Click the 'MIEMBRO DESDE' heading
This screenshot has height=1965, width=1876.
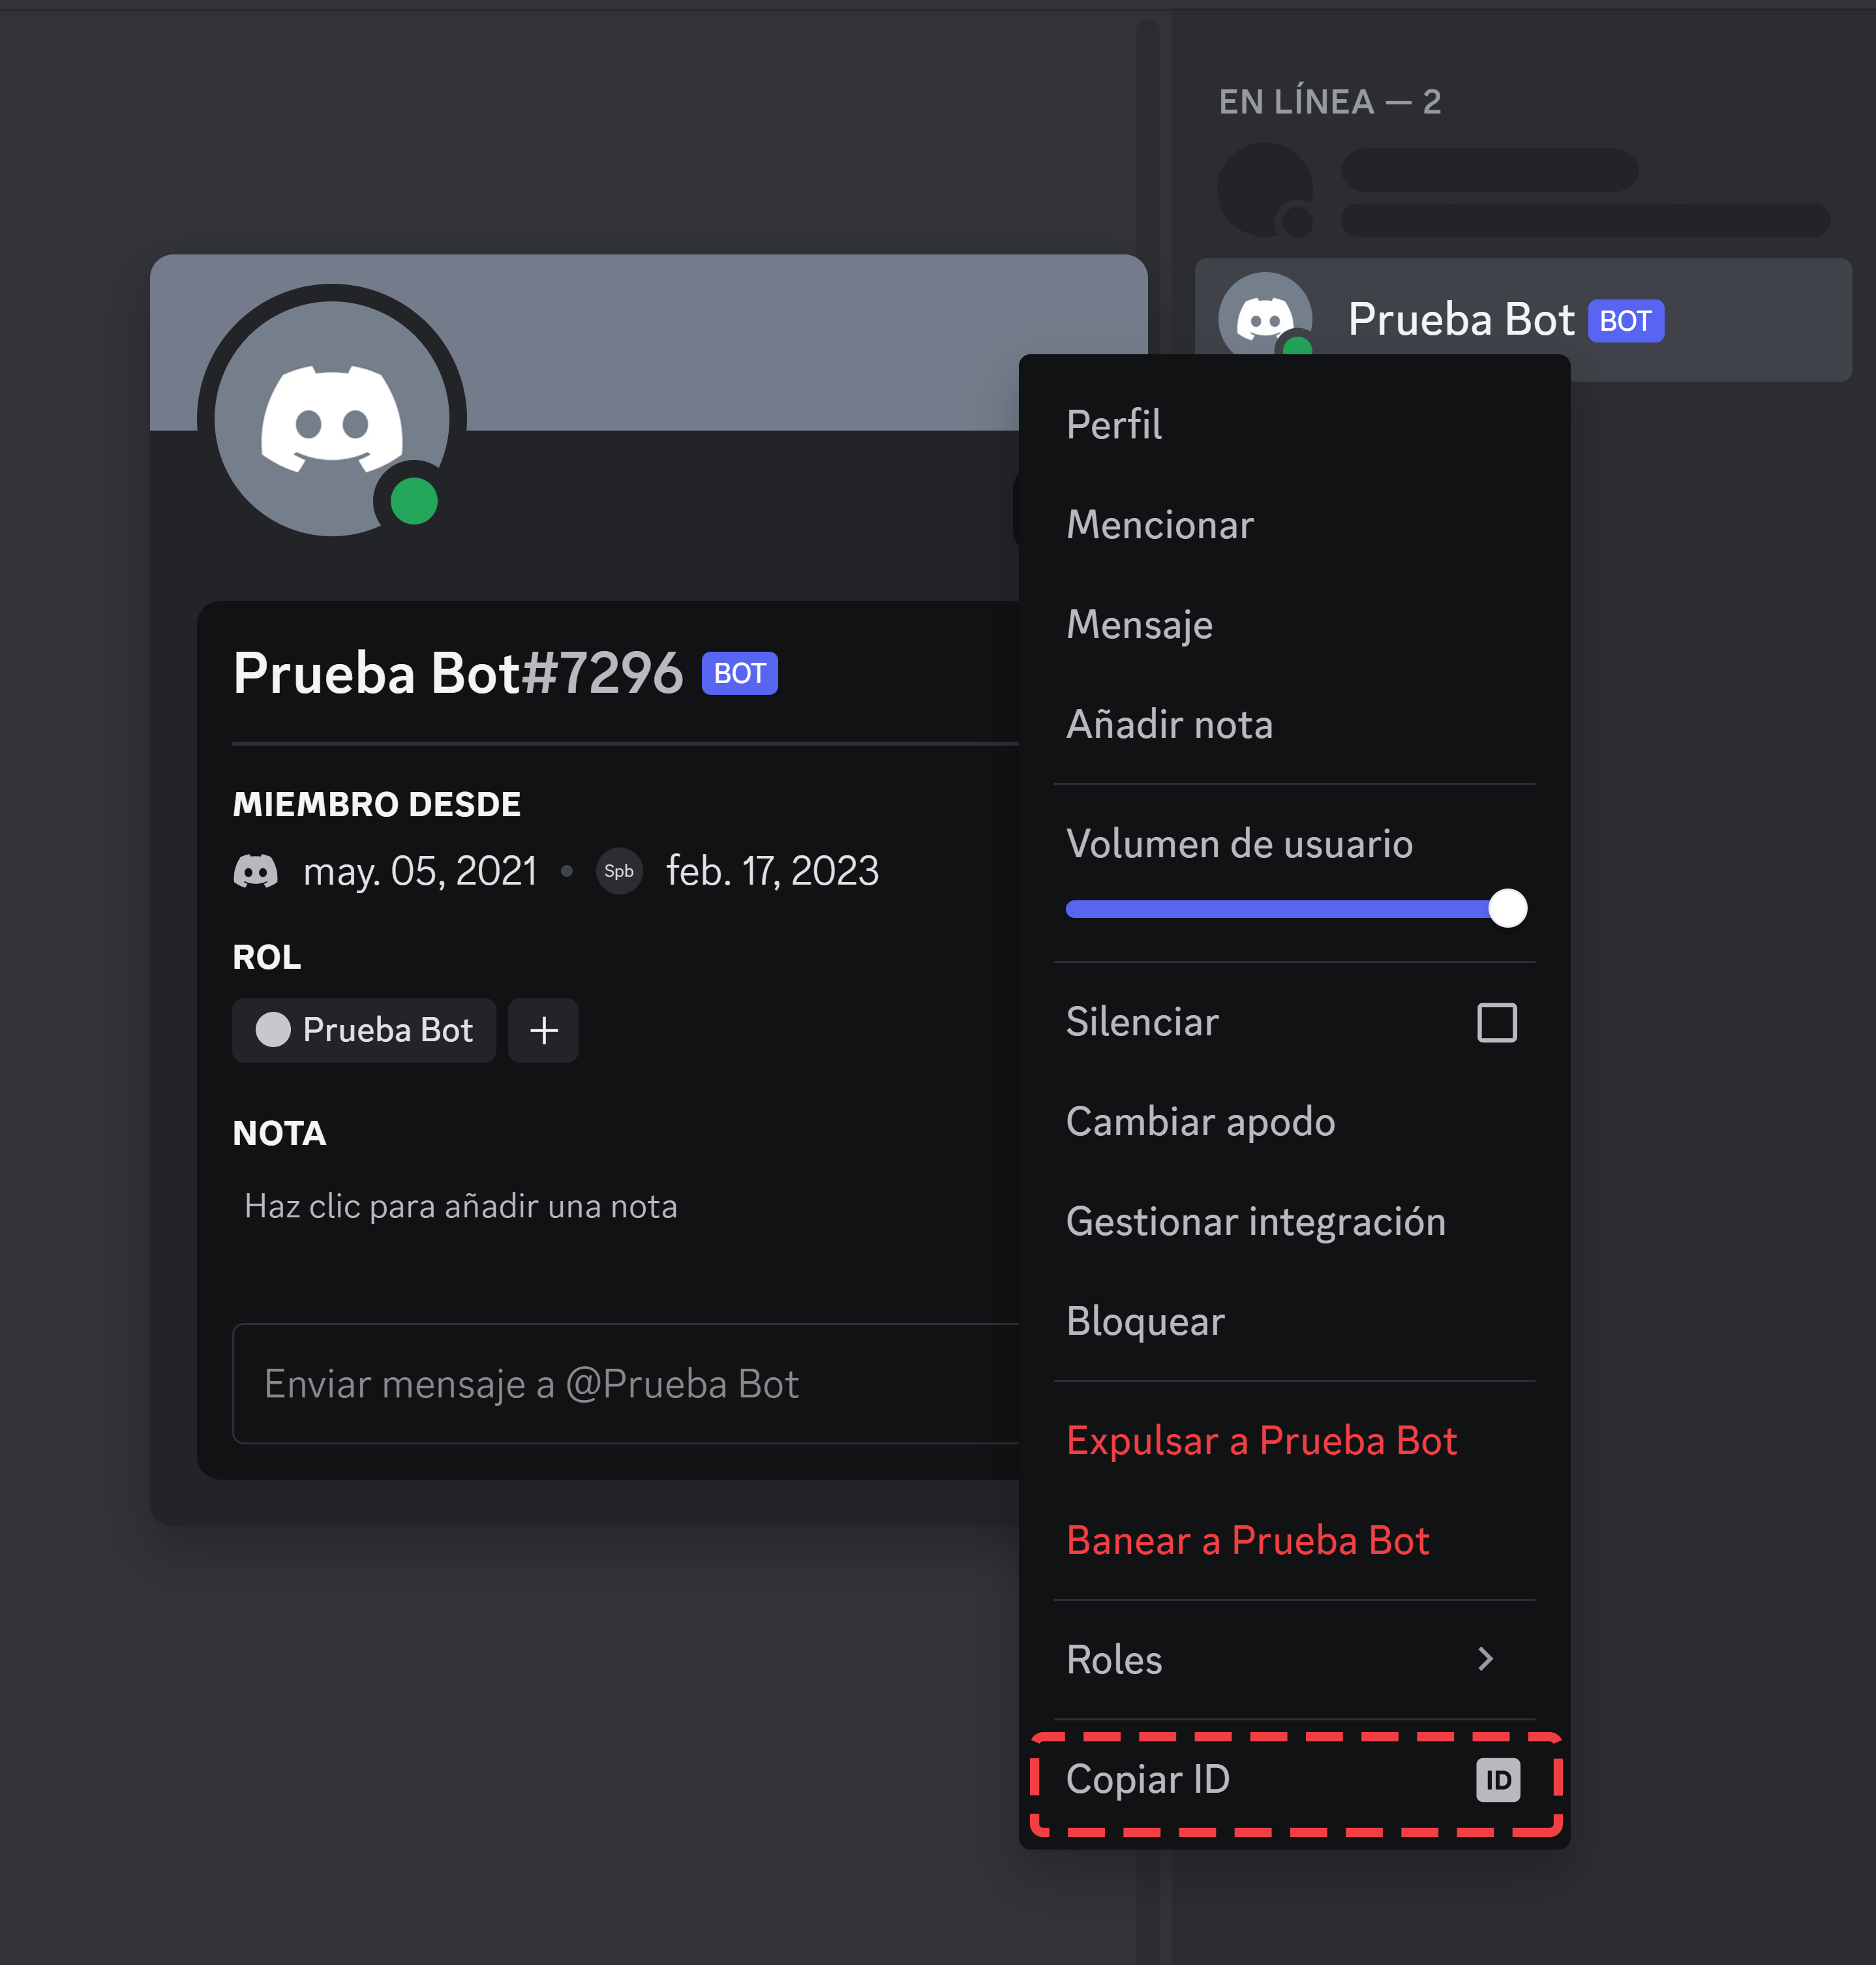tap(376, 804)
